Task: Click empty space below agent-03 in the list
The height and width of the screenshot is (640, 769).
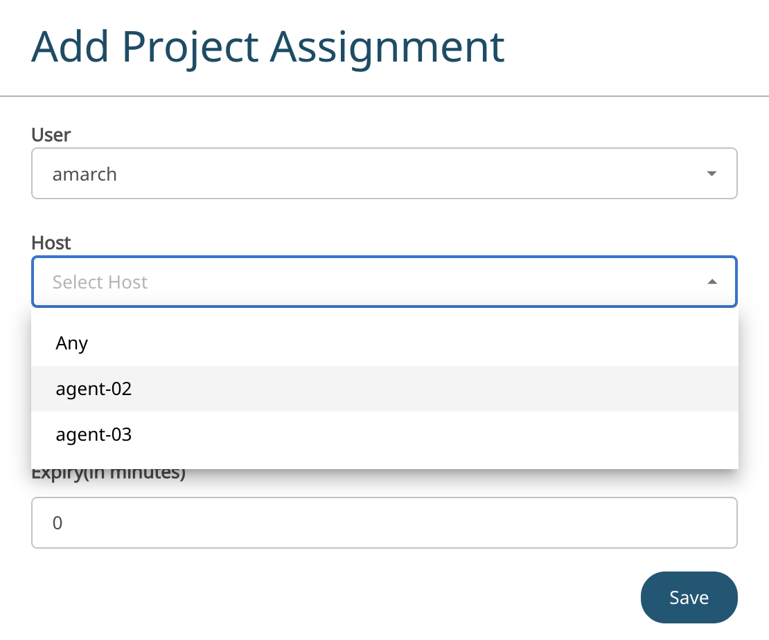Action: point(384,462)
